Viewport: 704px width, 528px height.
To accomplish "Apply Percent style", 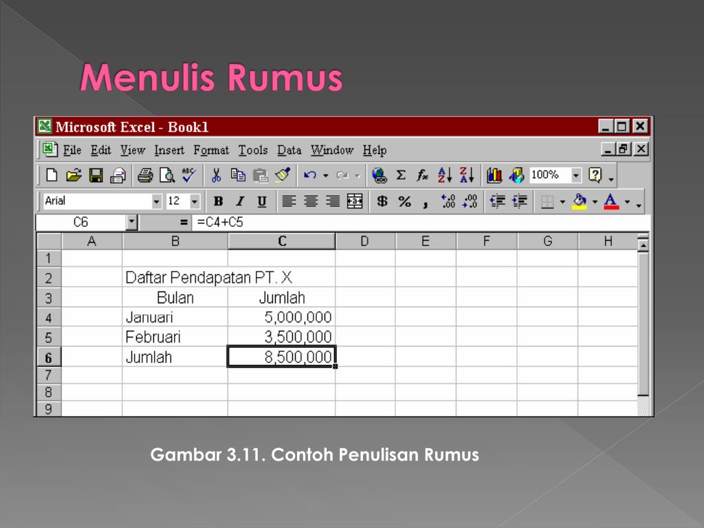I will tap(404, 201).
